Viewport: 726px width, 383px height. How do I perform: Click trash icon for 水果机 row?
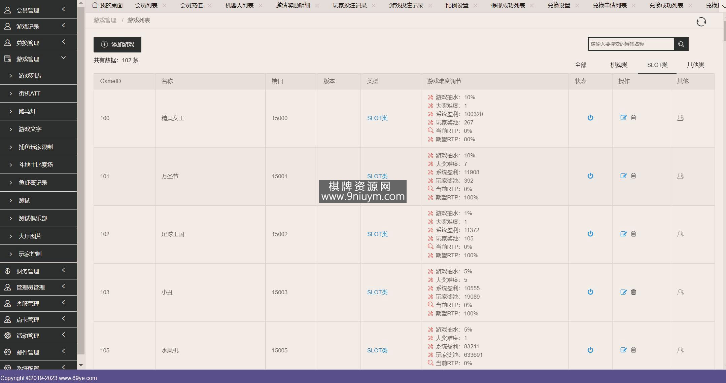633,350
